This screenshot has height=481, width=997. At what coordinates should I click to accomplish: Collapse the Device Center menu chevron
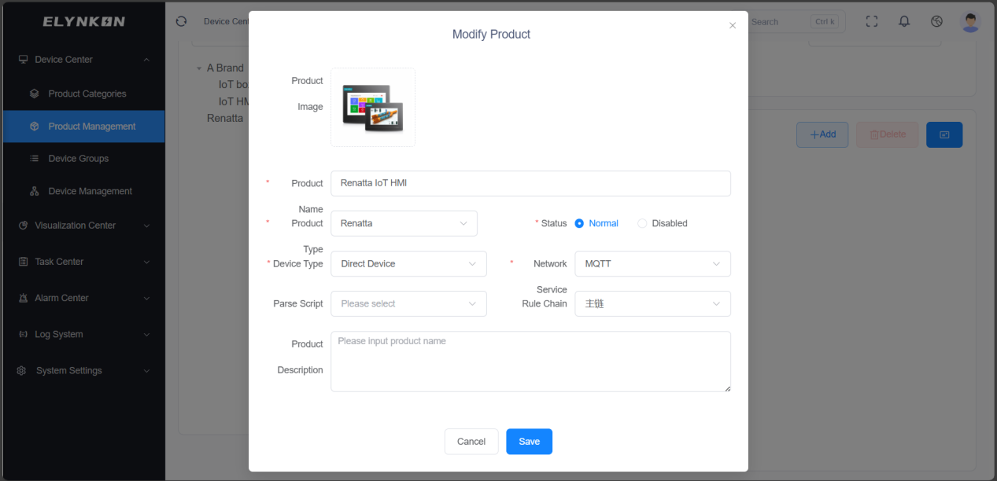tap(146, 60)
